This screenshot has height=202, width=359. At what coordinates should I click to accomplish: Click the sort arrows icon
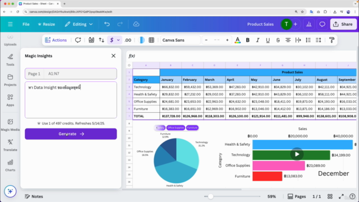pyautogui.click(x=102, y=40)
